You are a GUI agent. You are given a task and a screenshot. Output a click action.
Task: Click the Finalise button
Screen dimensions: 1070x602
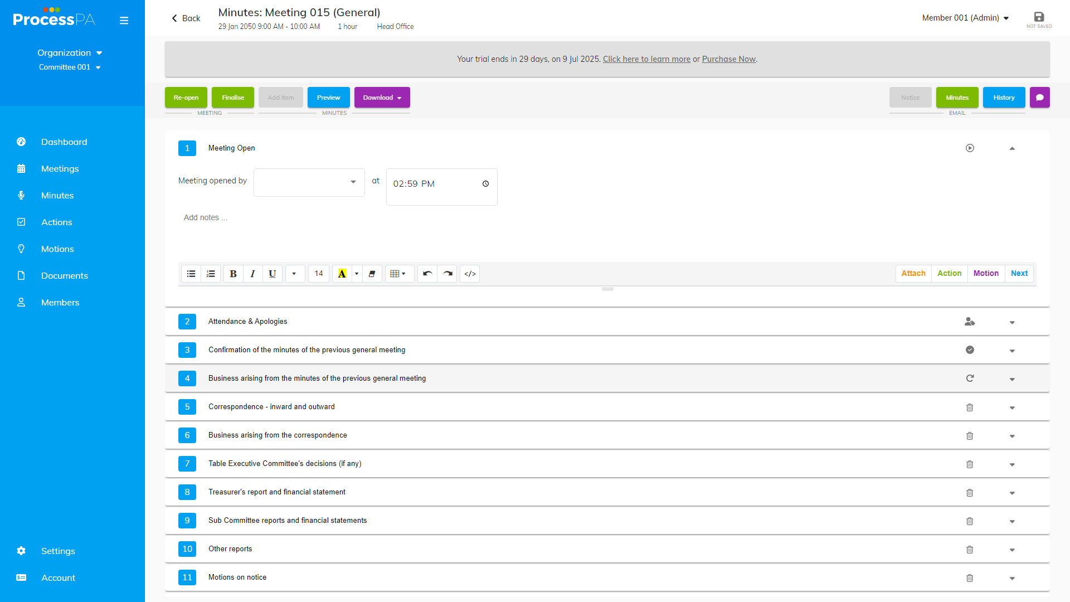point(232,98)
